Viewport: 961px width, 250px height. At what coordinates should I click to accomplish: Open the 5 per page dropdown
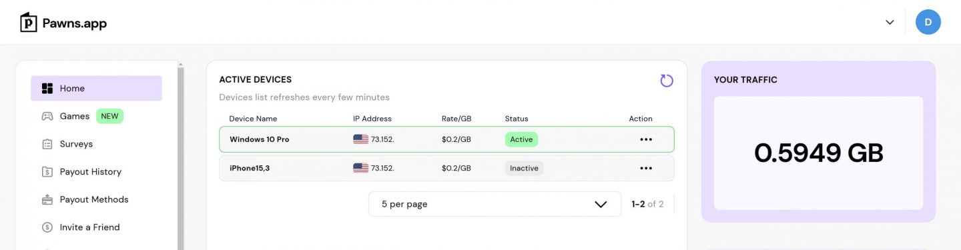click(x=495, y=204)
